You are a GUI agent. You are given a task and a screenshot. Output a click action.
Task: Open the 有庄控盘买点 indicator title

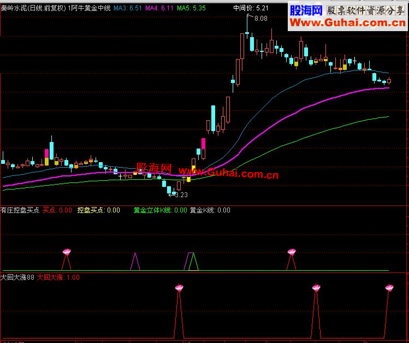[x=20, y=210]
